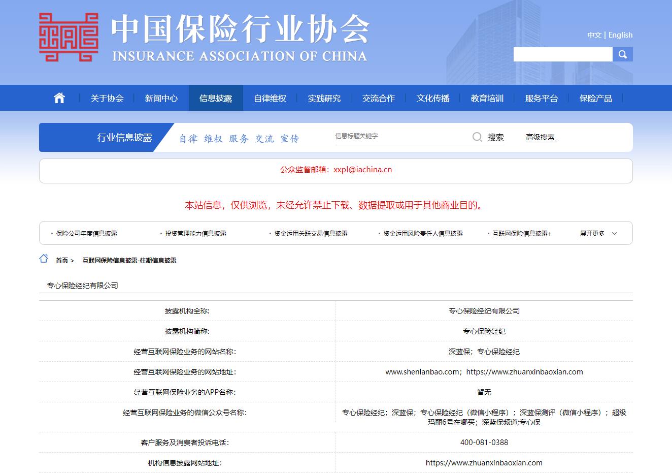Open the 教育培训 menu
Viewport: 672px width, 473px height.
(x=487, y=98)
